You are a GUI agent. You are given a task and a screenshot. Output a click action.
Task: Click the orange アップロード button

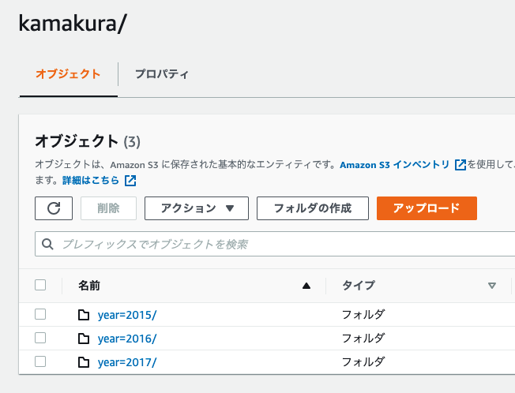pos(427,208)
